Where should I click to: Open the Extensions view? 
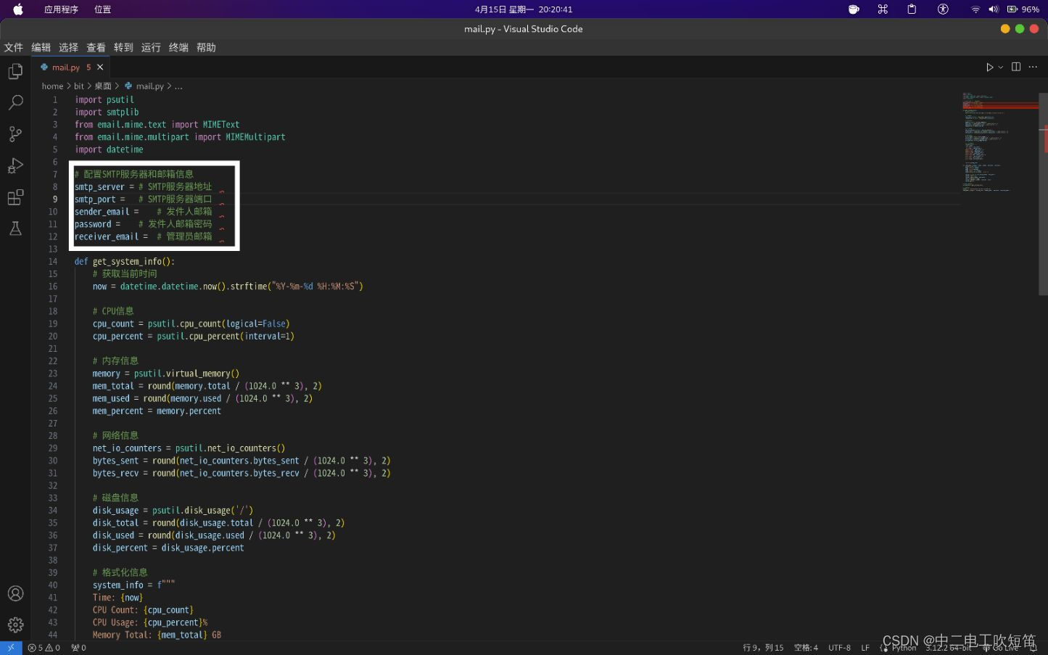point(15,197)
